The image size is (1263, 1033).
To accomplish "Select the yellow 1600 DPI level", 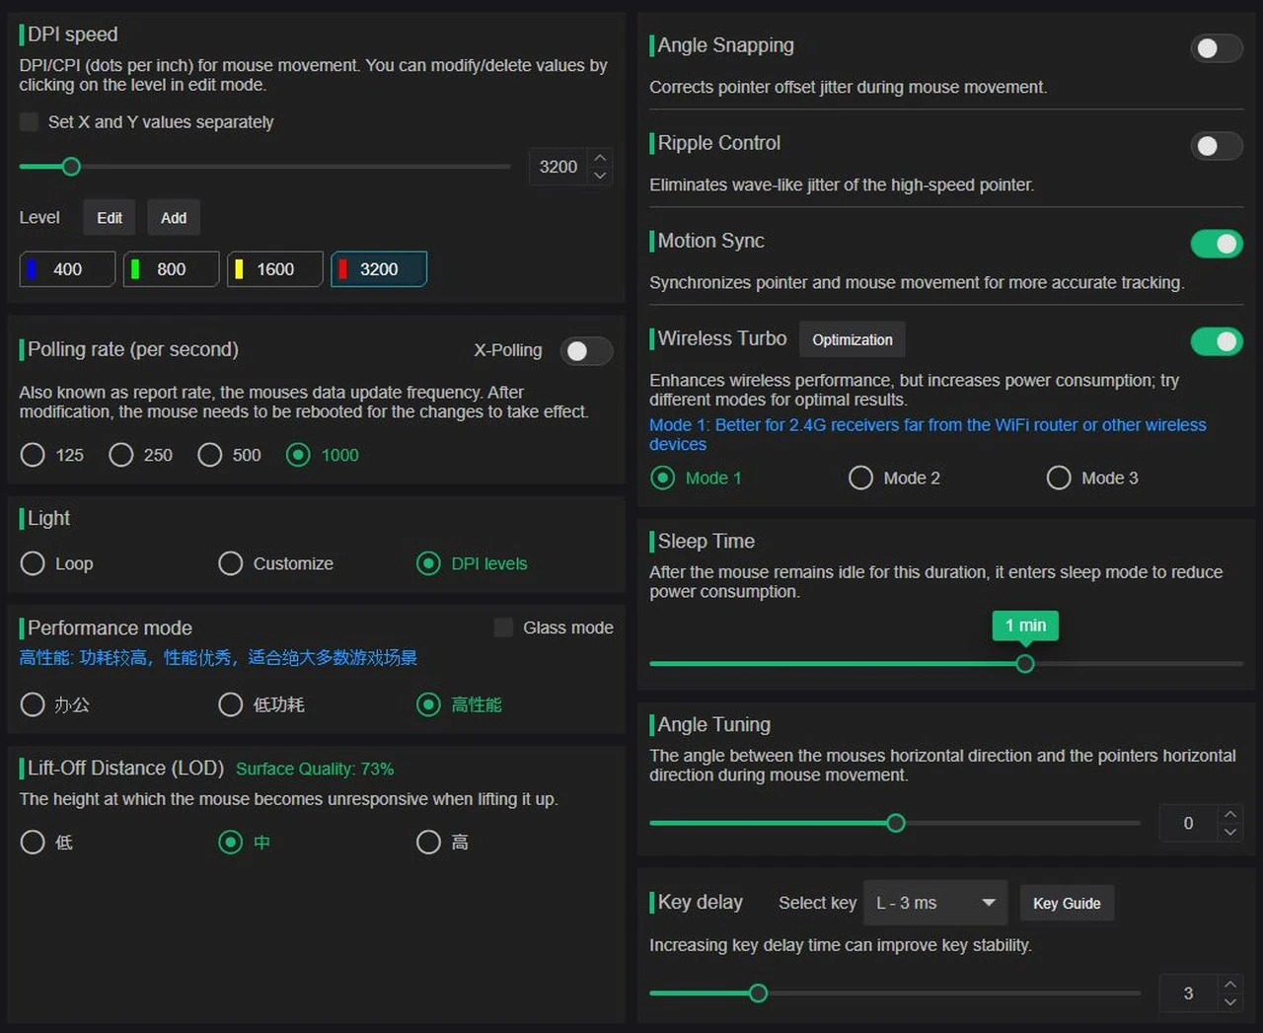I will pos(274,269).
